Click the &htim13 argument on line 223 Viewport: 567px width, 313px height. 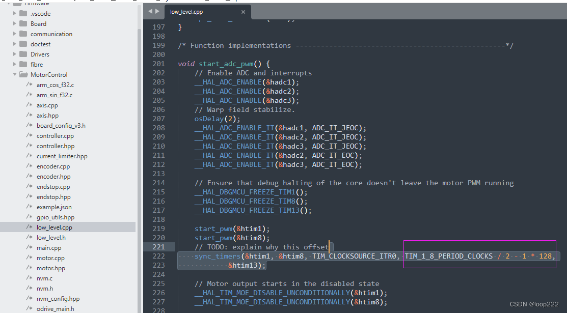pos(242,265)
